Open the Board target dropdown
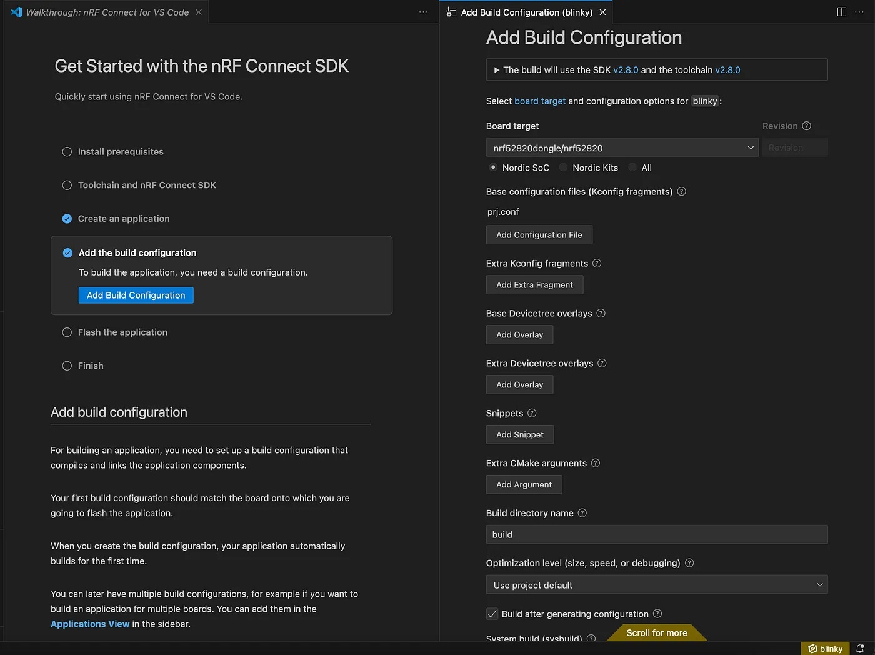Viewport: 875px width, 655px height. (x=622, y=147)
